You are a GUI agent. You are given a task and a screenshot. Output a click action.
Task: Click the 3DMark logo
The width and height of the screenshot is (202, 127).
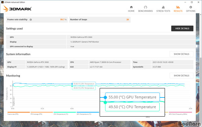tap(17, 9)
